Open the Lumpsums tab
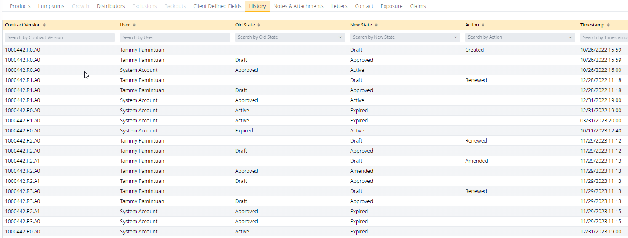The height and width of the screenshot is (238, 628). click(x=51, y=6)
